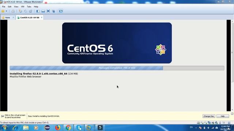Click the printer device status icon
Screen dimensions: 234x131
[213, 123]
